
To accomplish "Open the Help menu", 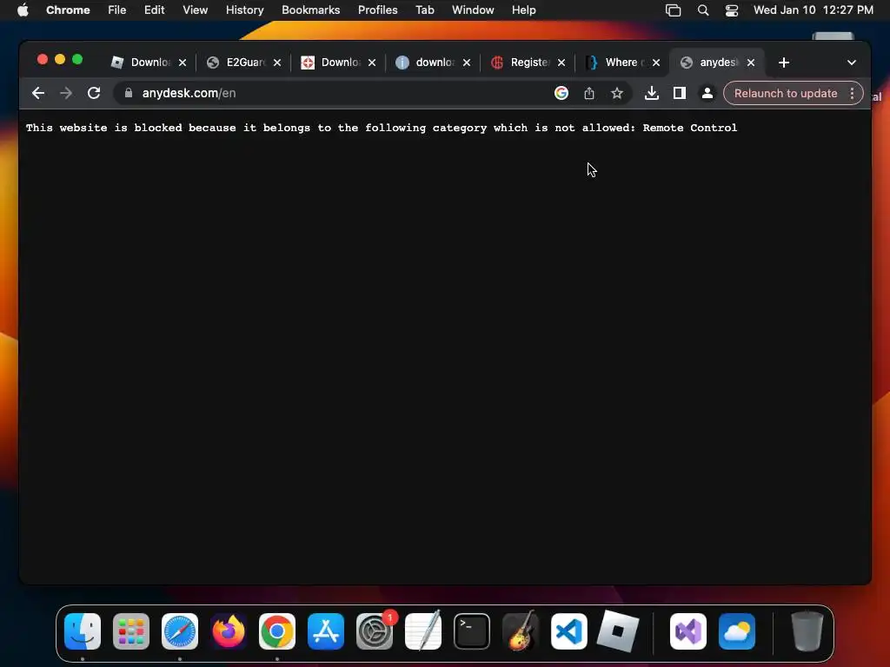I will click(x=524, y=10).
